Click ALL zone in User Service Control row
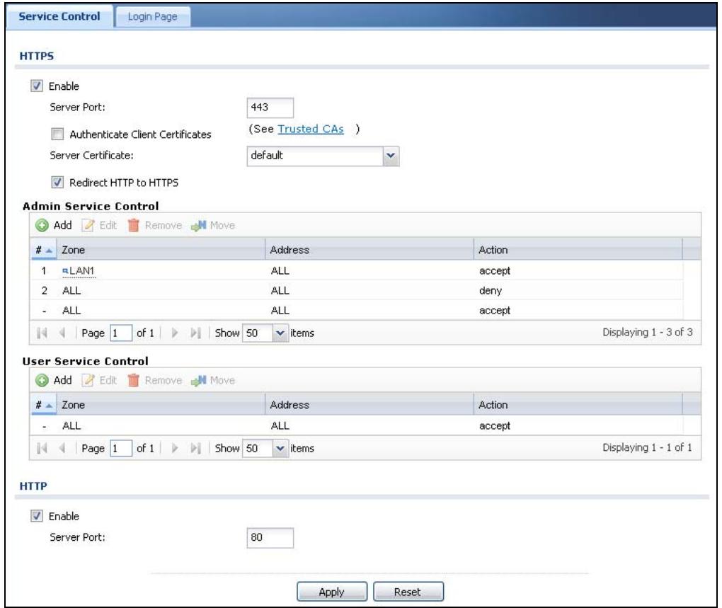Viewport: 722px width, 608px height. tap(71, 426)
